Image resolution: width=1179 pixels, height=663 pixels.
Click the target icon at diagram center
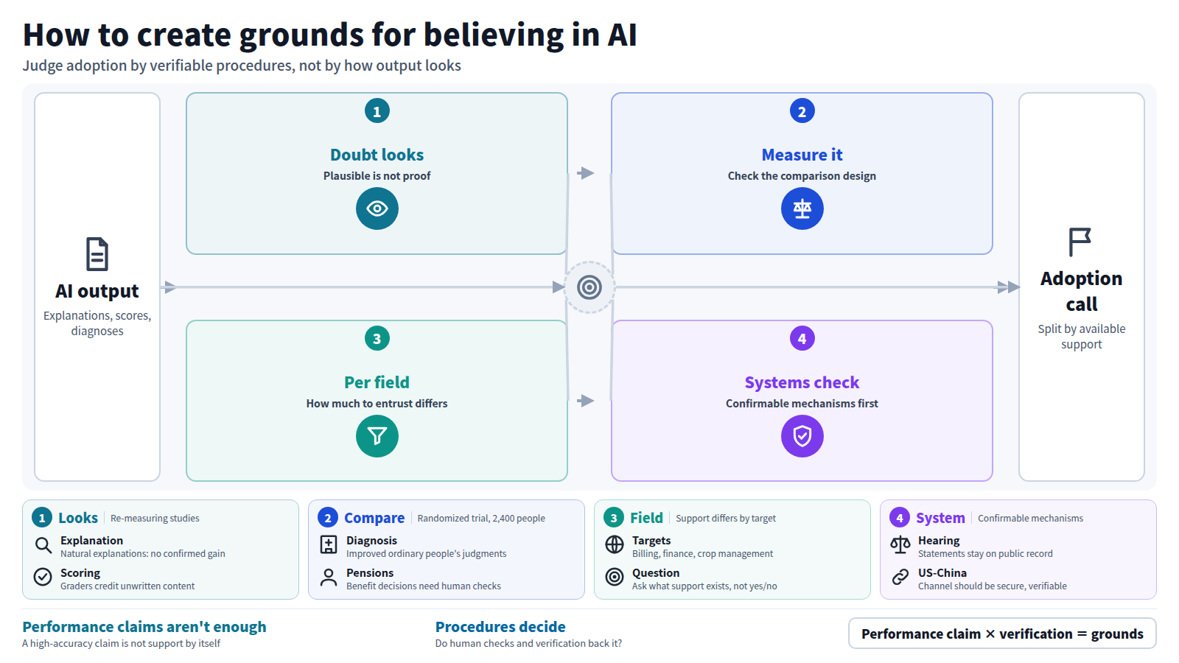(x=589, y=287)
